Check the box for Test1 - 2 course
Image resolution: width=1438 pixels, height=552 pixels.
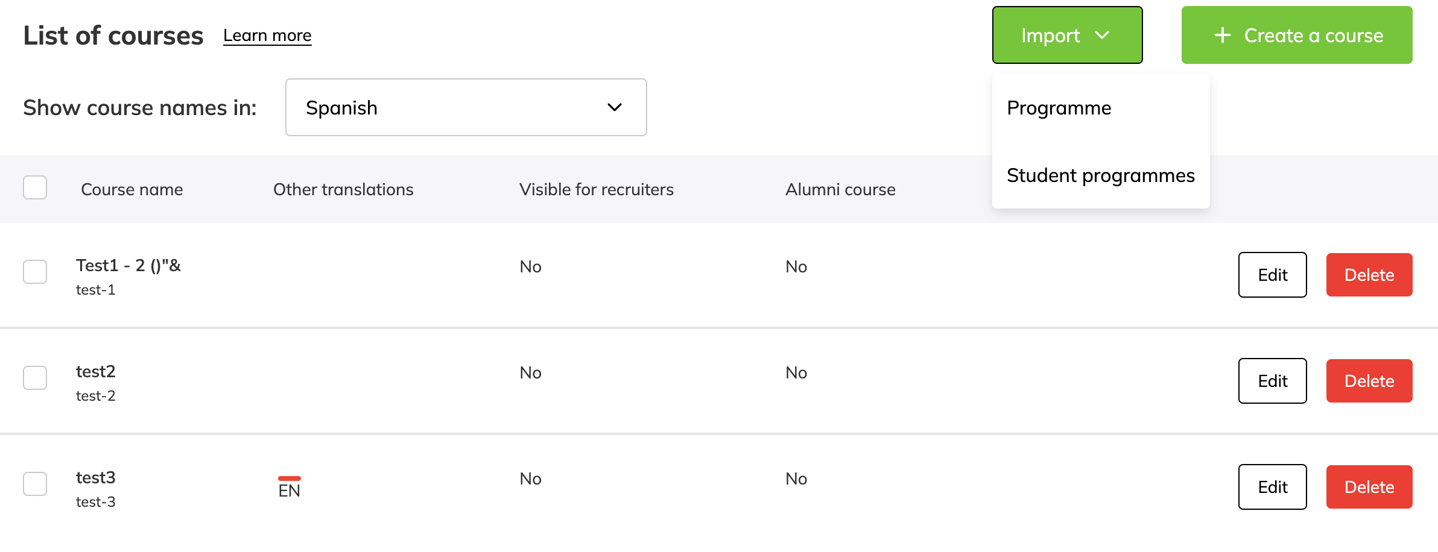[x=35, y=272]
